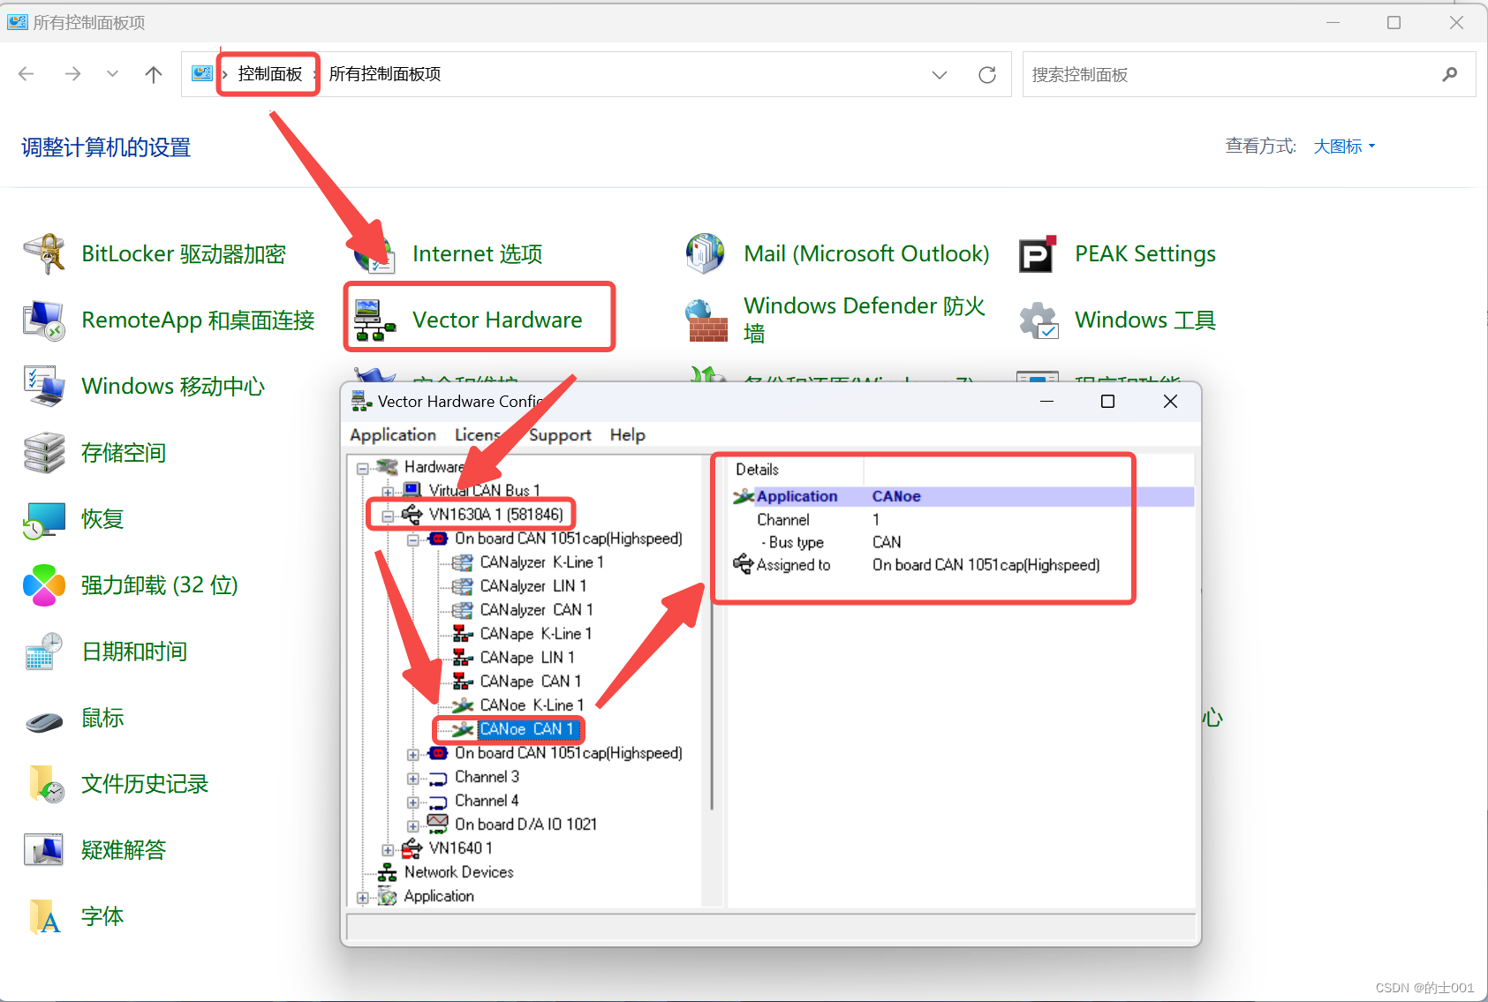
Task: Select CANalyzer CAN 1 entry
Action: pos(537,610)
